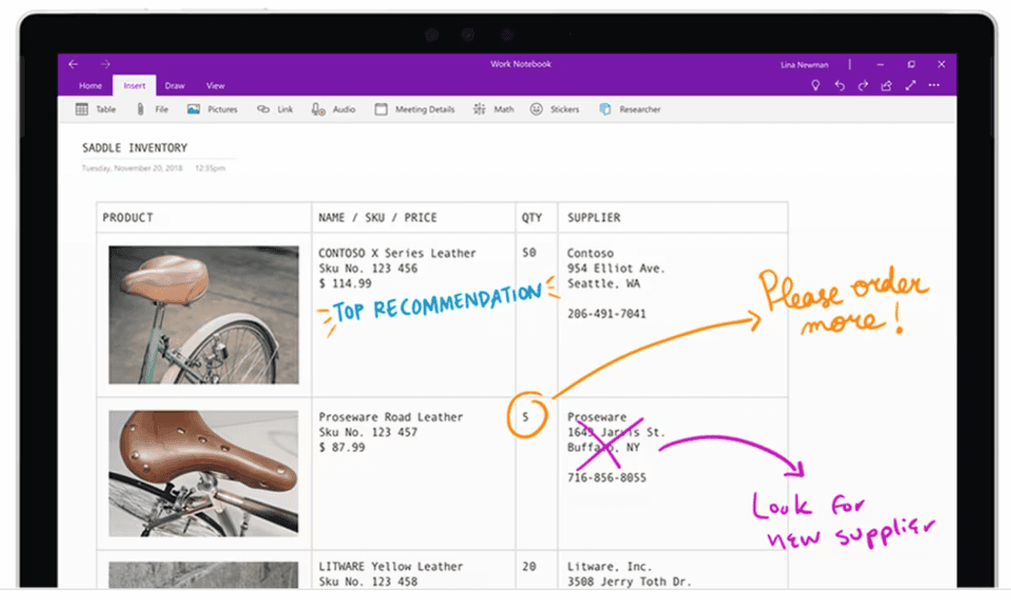Viewport: 1011px width, 600px height.
Task: Enter full screen mode with expand arrows
Action: point(910,86)
